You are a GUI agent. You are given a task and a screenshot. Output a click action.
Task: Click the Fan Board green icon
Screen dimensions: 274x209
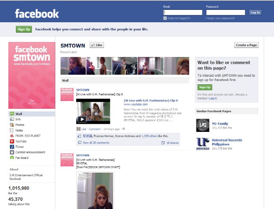pyautogui.click(x=12, y=158)
